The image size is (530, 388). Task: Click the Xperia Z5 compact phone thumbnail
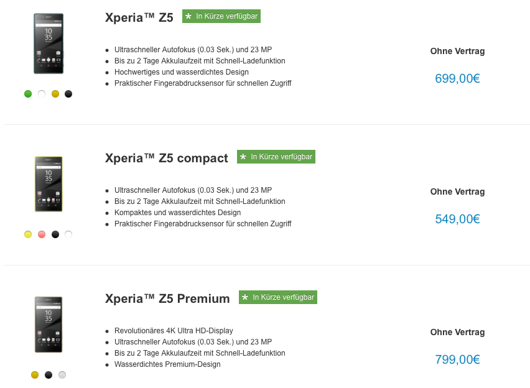click(x=49, y=184)
